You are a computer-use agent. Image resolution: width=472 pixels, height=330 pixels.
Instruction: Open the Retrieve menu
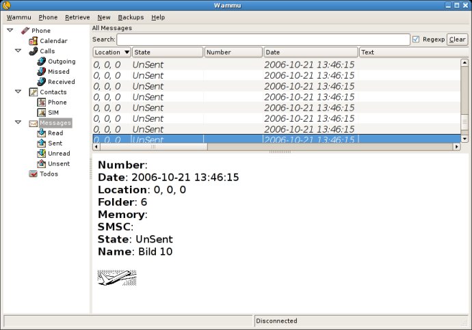click(x=77, y=18)
